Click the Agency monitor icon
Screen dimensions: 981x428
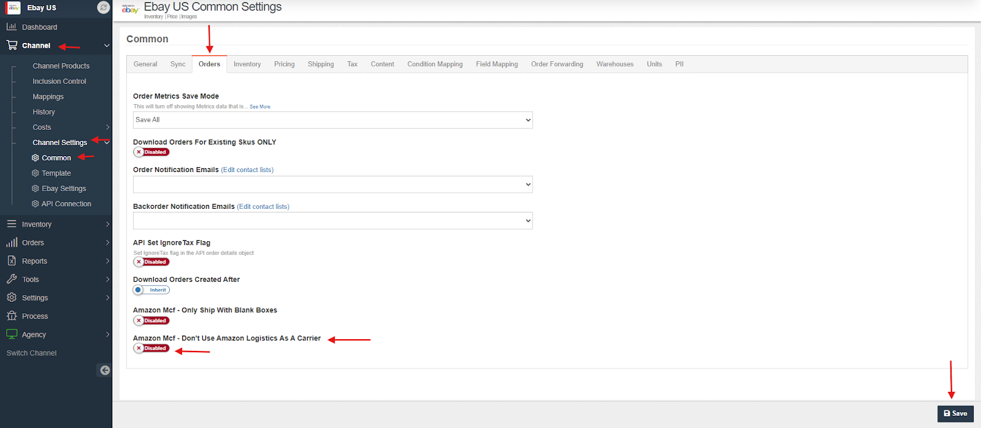pyautogui.click(x=12, y=334)
